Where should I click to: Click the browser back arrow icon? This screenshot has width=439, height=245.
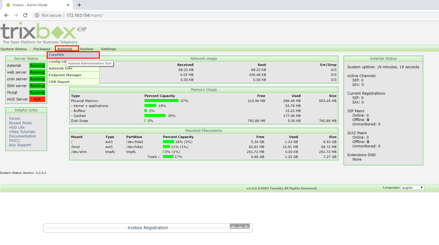tap(6, 15)
